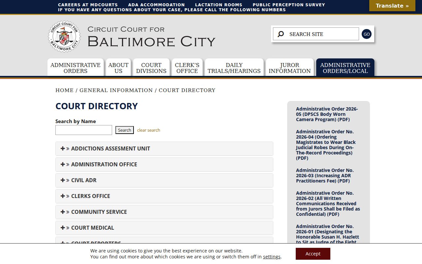Viewport: 422px width, 264px height.
Task: Focus the Search Site text field
Action: (316, 34)
